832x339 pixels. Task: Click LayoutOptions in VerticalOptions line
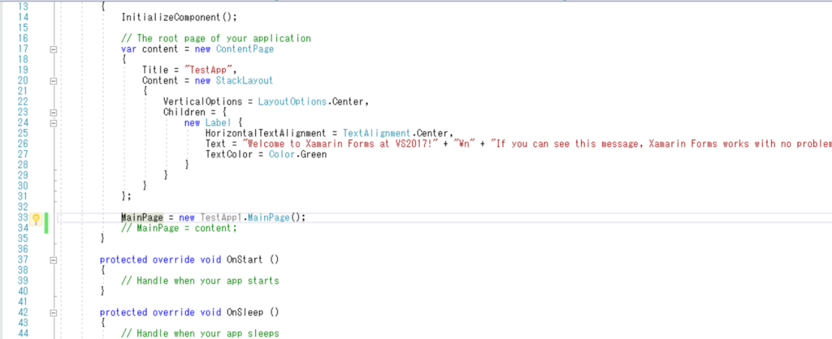point(292,101)
